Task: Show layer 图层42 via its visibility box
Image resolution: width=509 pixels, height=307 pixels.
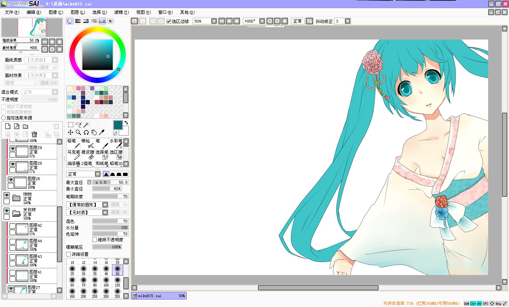Action: click(x=12, y=226)
